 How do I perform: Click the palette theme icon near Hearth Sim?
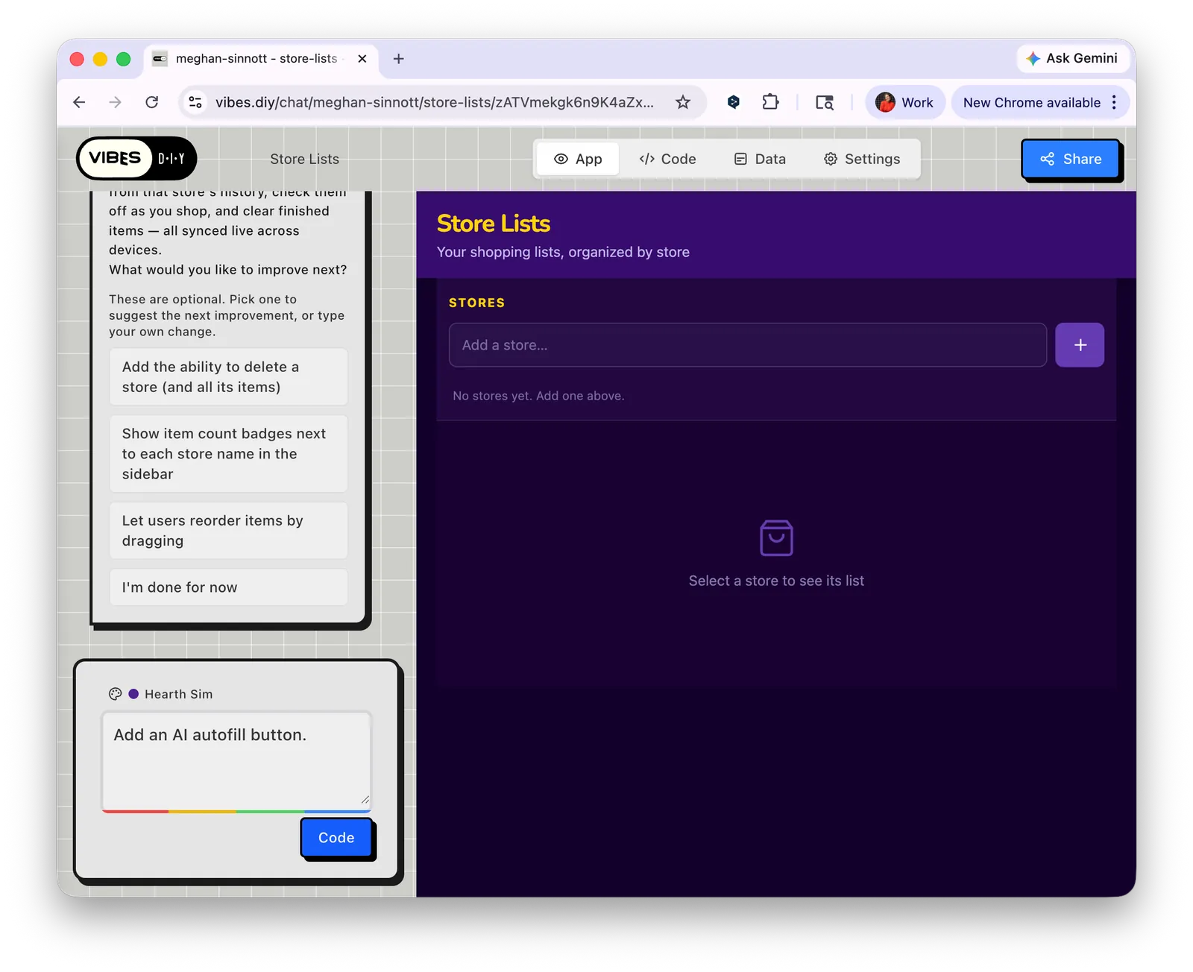115,694
